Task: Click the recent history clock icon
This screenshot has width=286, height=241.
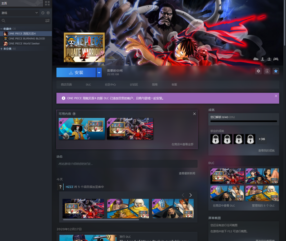Action: pos(43,13)
